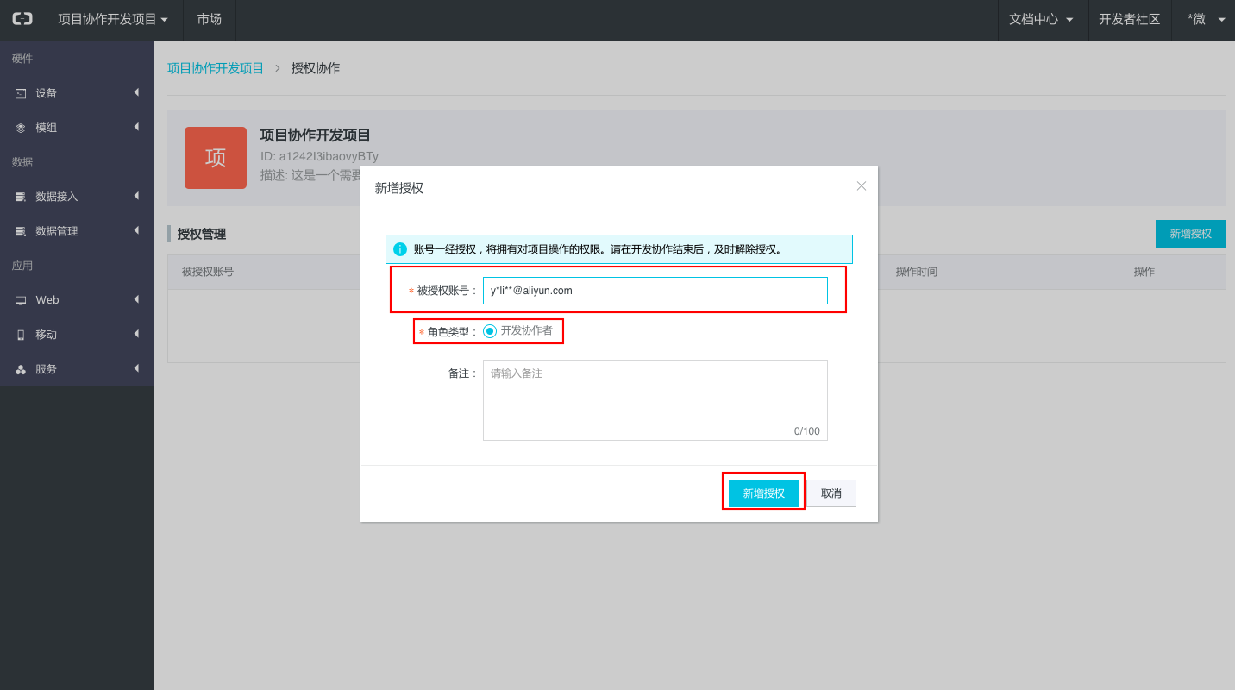Open the 市场 menu item
Screen dimensions: 1235x690
click(x=209, y=19)
